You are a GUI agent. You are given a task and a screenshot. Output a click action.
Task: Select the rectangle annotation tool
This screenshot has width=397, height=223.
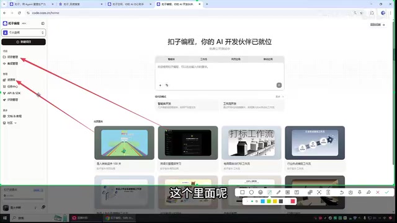tap(243, 193)
